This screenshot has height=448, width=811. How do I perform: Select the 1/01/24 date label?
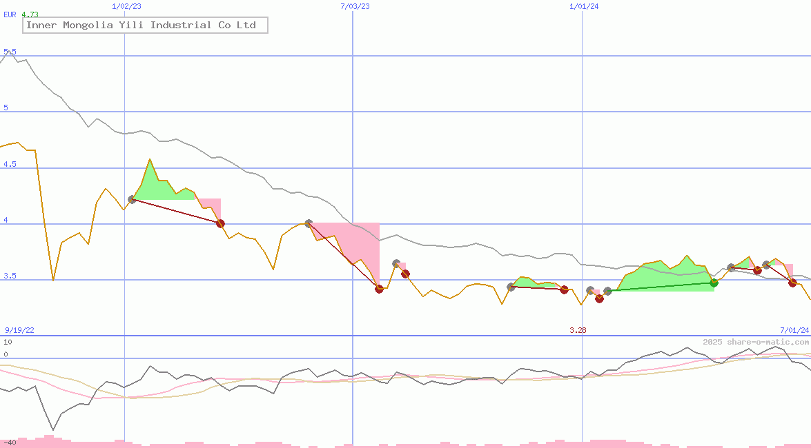pyautogui.click(x=584, y=6)
